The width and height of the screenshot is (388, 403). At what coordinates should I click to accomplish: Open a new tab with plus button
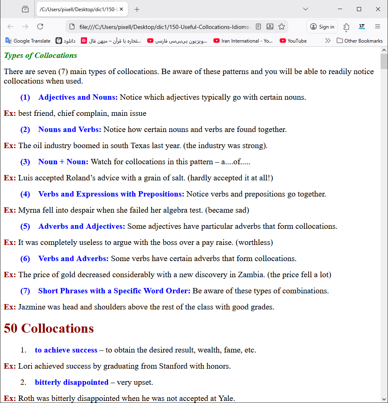(137, 9)
